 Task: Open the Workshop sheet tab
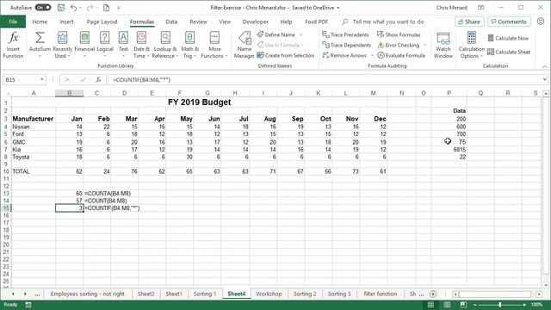click(269, 294)
